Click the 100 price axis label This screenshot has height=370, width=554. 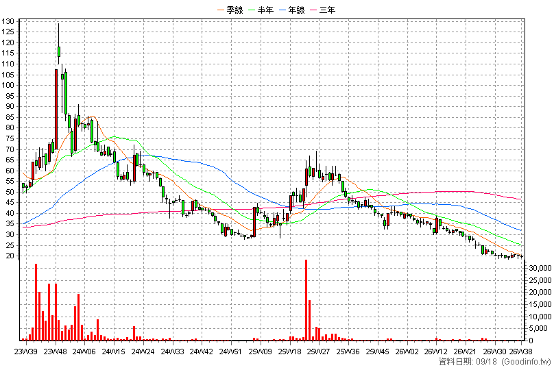click(x=8, y=85)
